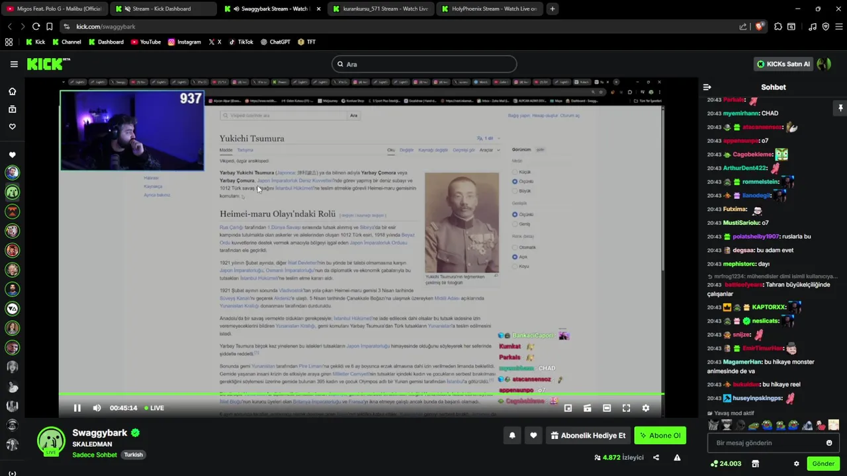Open the Instagram bookmark

click(184, 42)
